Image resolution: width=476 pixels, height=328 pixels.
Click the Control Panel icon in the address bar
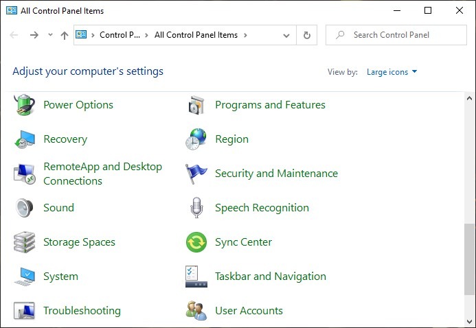(x=81, y=34)
